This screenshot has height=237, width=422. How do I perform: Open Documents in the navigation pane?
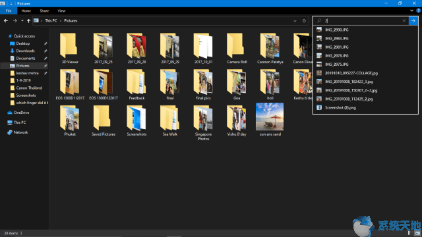tap(25, 59)
